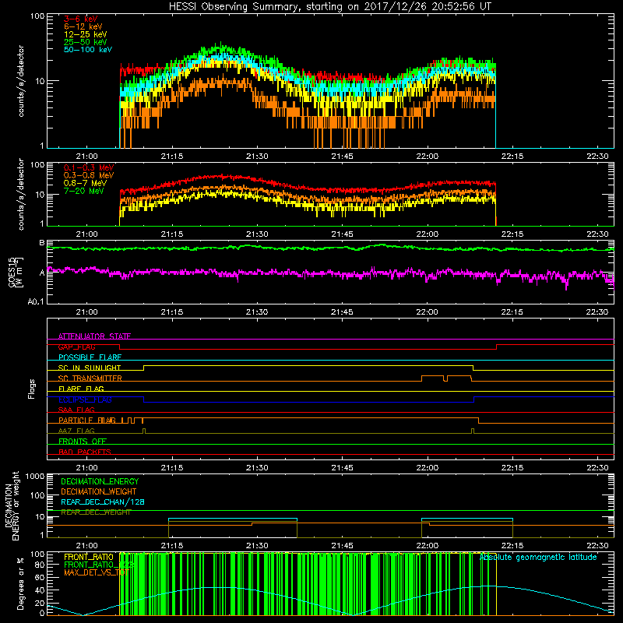Click the 22:00 tick under the Flags plot
This screenshot has width=623, height=623.
[427, 468]
